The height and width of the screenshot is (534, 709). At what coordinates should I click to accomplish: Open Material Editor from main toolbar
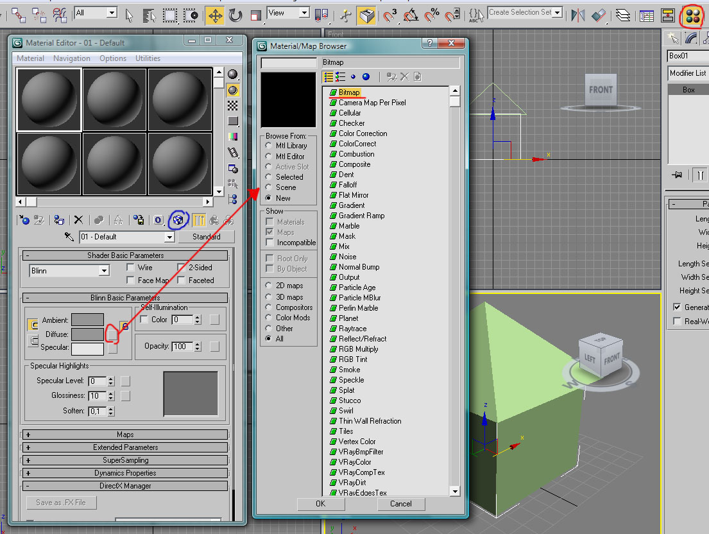click(x=692, y=15)
